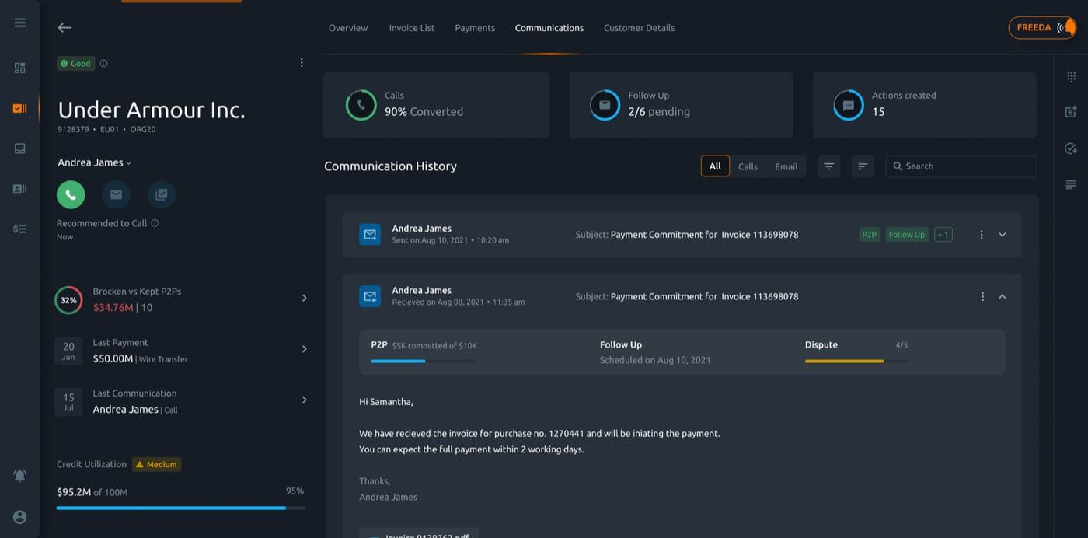Open notifications bell in the sidebar
The image size is (1088, 538).
tap(20, 475)
